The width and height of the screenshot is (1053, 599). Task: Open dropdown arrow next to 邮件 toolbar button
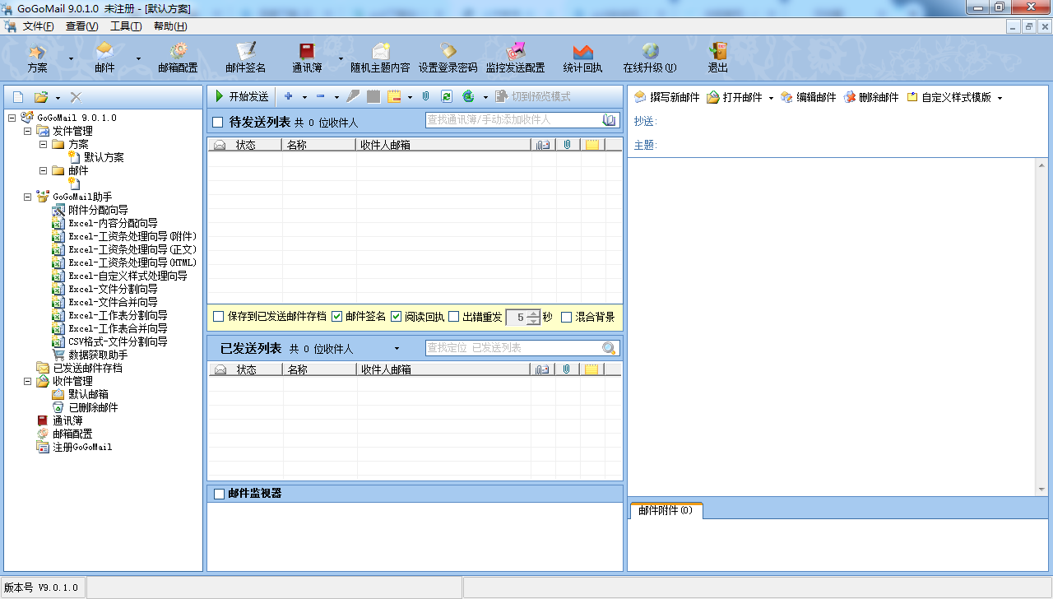pos(138,58)
